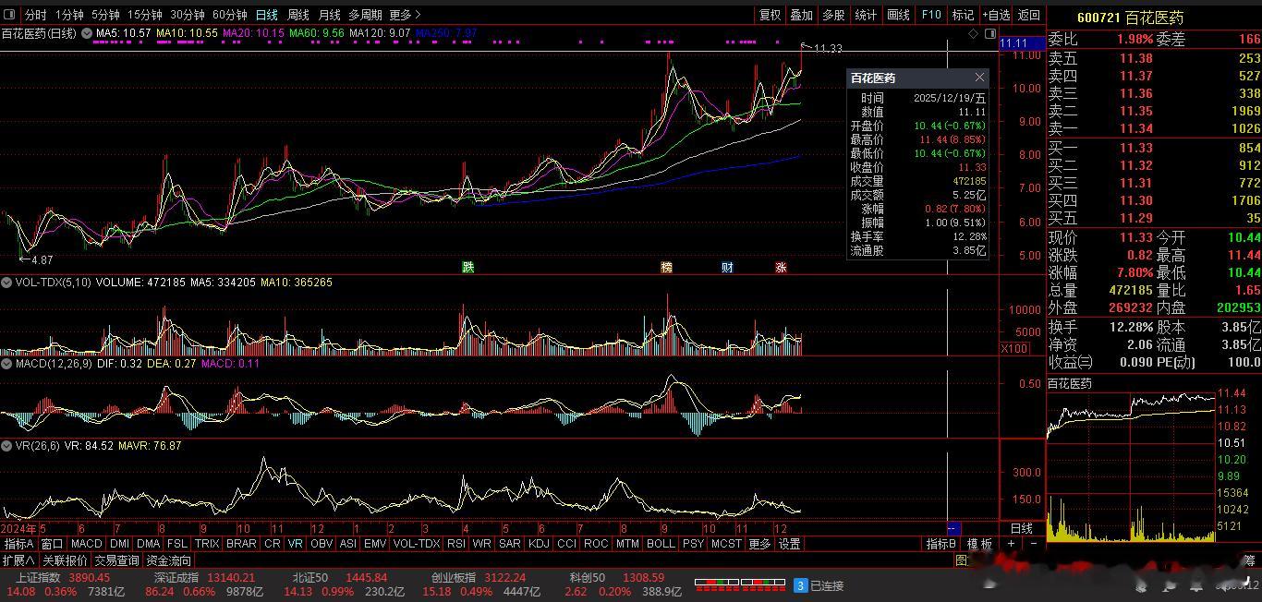Switch to 月线 monthly chart
1262x602 pixels.
pyautogui.click(x=329, y=15)
